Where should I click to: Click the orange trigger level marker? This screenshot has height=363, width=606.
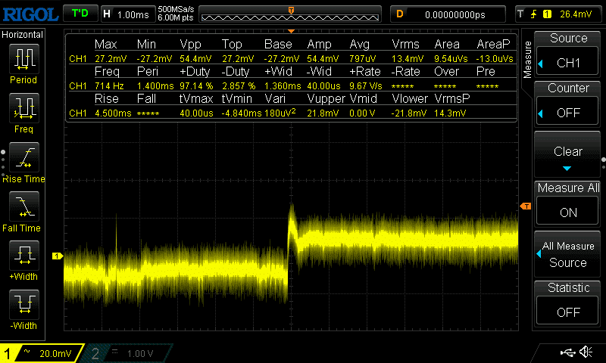click(x=524, y=206)
